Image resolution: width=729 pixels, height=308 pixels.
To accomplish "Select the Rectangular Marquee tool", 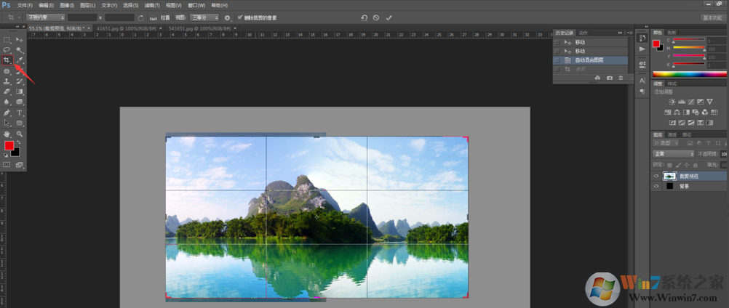I will (x=7, y=39).
